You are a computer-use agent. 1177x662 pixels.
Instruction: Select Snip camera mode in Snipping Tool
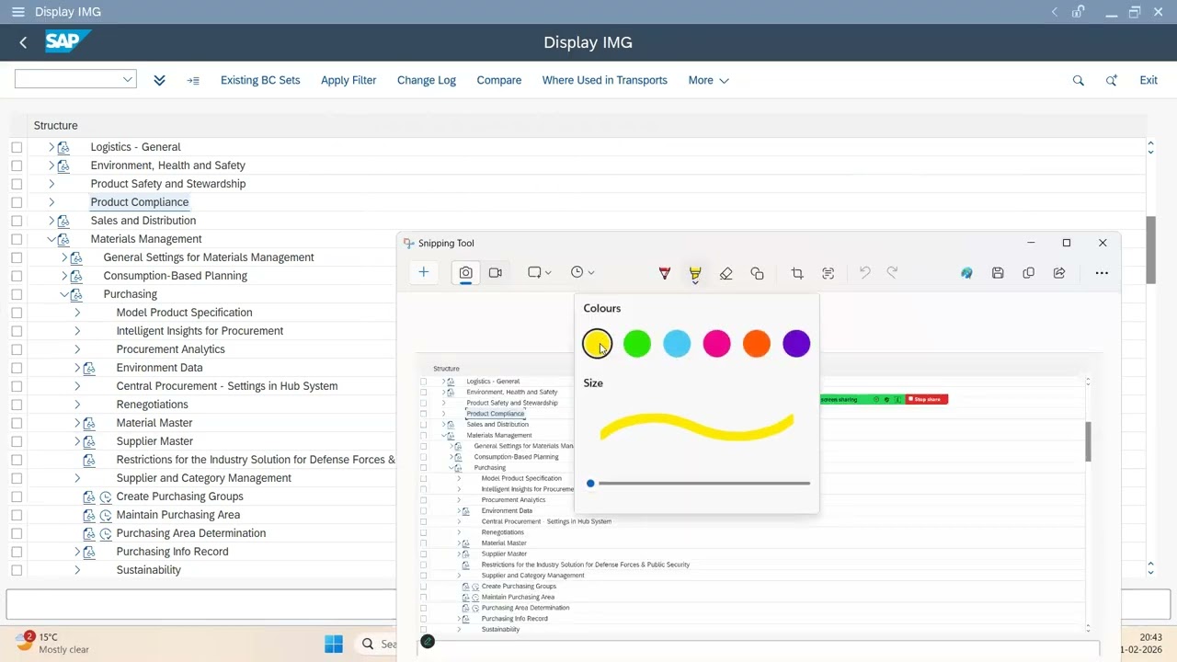466,272
